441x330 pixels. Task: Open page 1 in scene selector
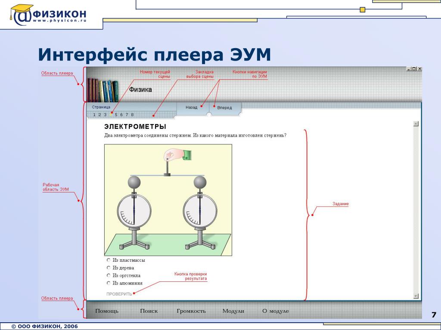[94, 114]
